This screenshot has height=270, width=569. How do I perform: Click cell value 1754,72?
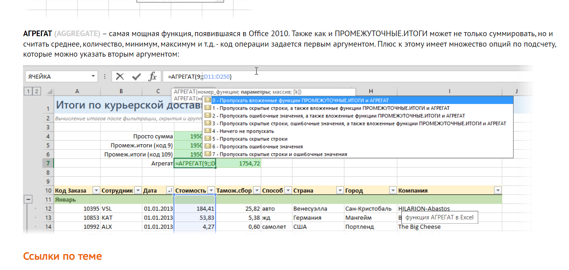coord(239,164)
